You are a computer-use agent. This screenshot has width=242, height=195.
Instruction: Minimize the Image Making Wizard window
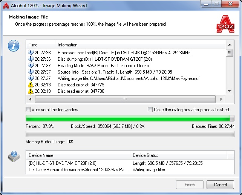(206, 4)
